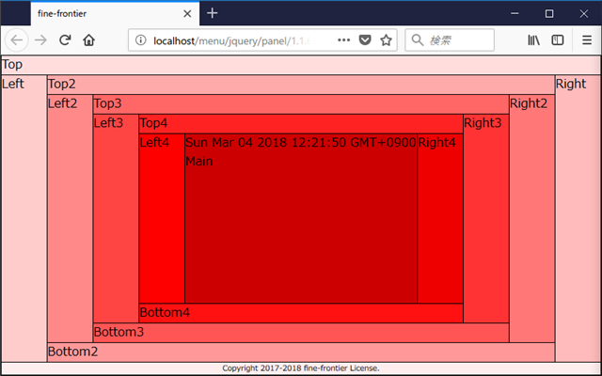Screen dimensions: 602x376
Task: Click the Bottom4 panel label
Action: tap(165, 312)
